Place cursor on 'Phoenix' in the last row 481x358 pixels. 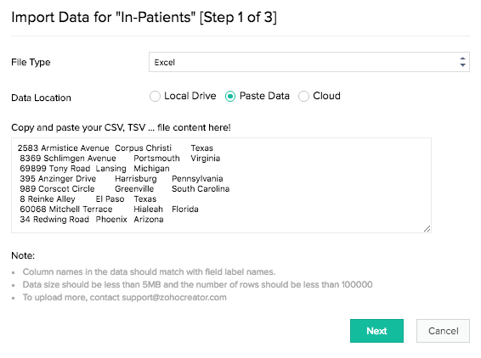(111, 220)
